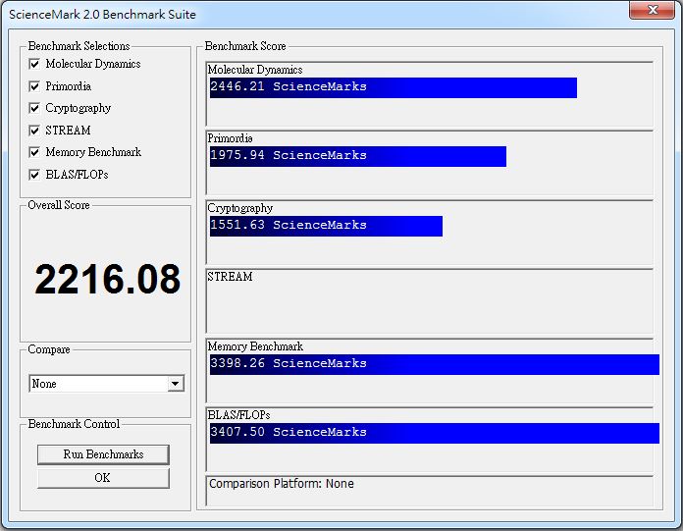
Task: Click the Benchmark Selections group label
Action: [x=79, y=46]
